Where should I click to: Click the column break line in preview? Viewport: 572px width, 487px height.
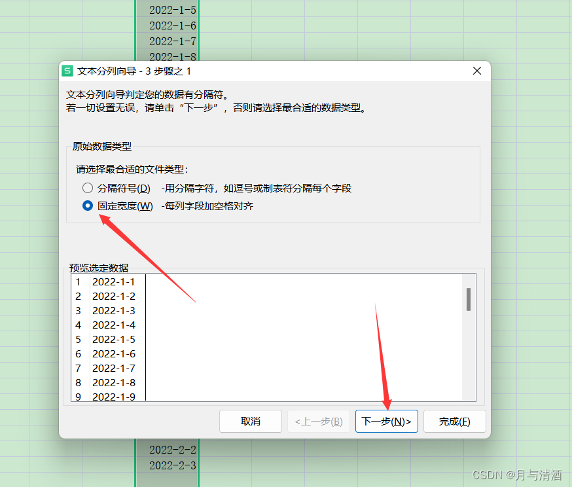[145, 338]
